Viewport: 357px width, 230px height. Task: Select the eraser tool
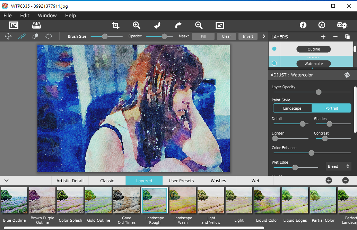coord(35,36)
